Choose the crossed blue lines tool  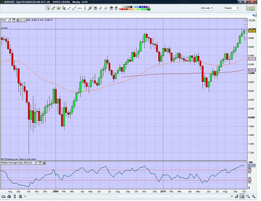coord(100,8)
